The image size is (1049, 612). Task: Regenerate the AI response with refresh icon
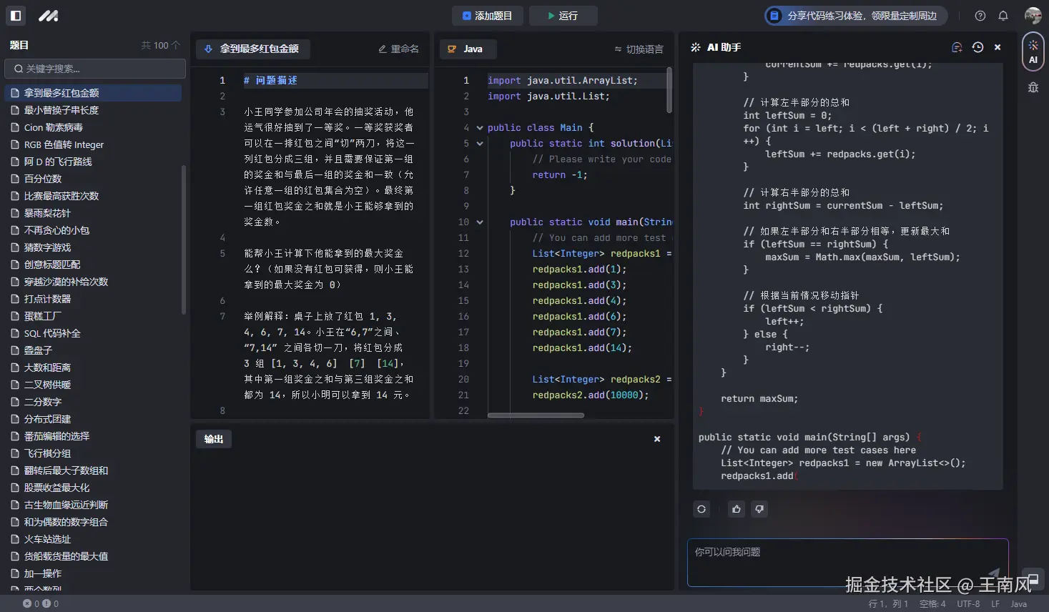(x=701, y=509)
